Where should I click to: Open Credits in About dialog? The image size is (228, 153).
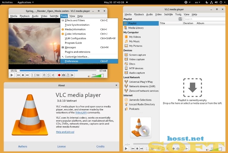(x=100, y=147)
